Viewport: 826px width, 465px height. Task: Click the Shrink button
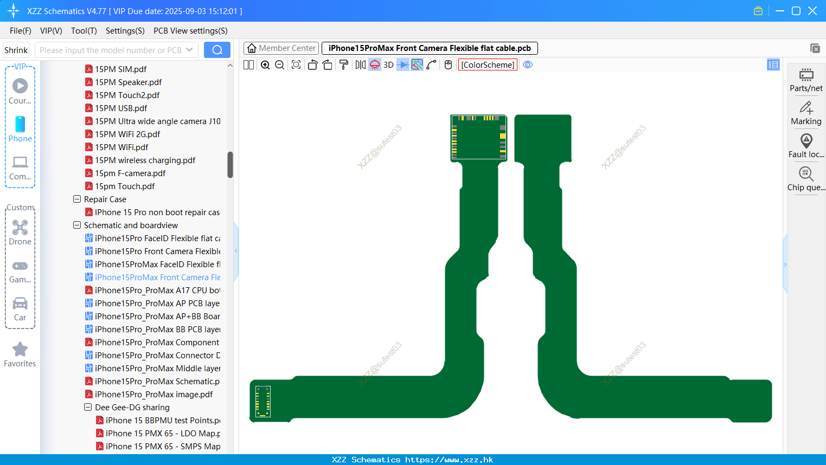(x=16, y=50)
